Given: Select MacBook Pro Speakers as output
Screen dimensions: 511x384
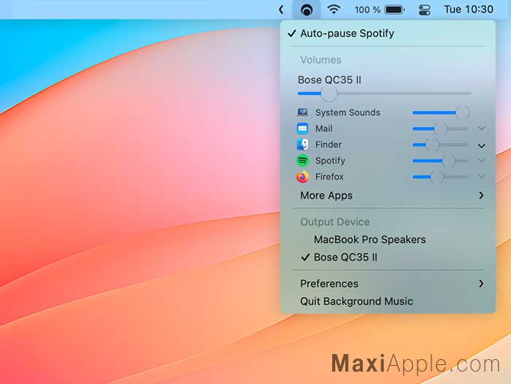Looking at the screenshot, I should 388,239.
